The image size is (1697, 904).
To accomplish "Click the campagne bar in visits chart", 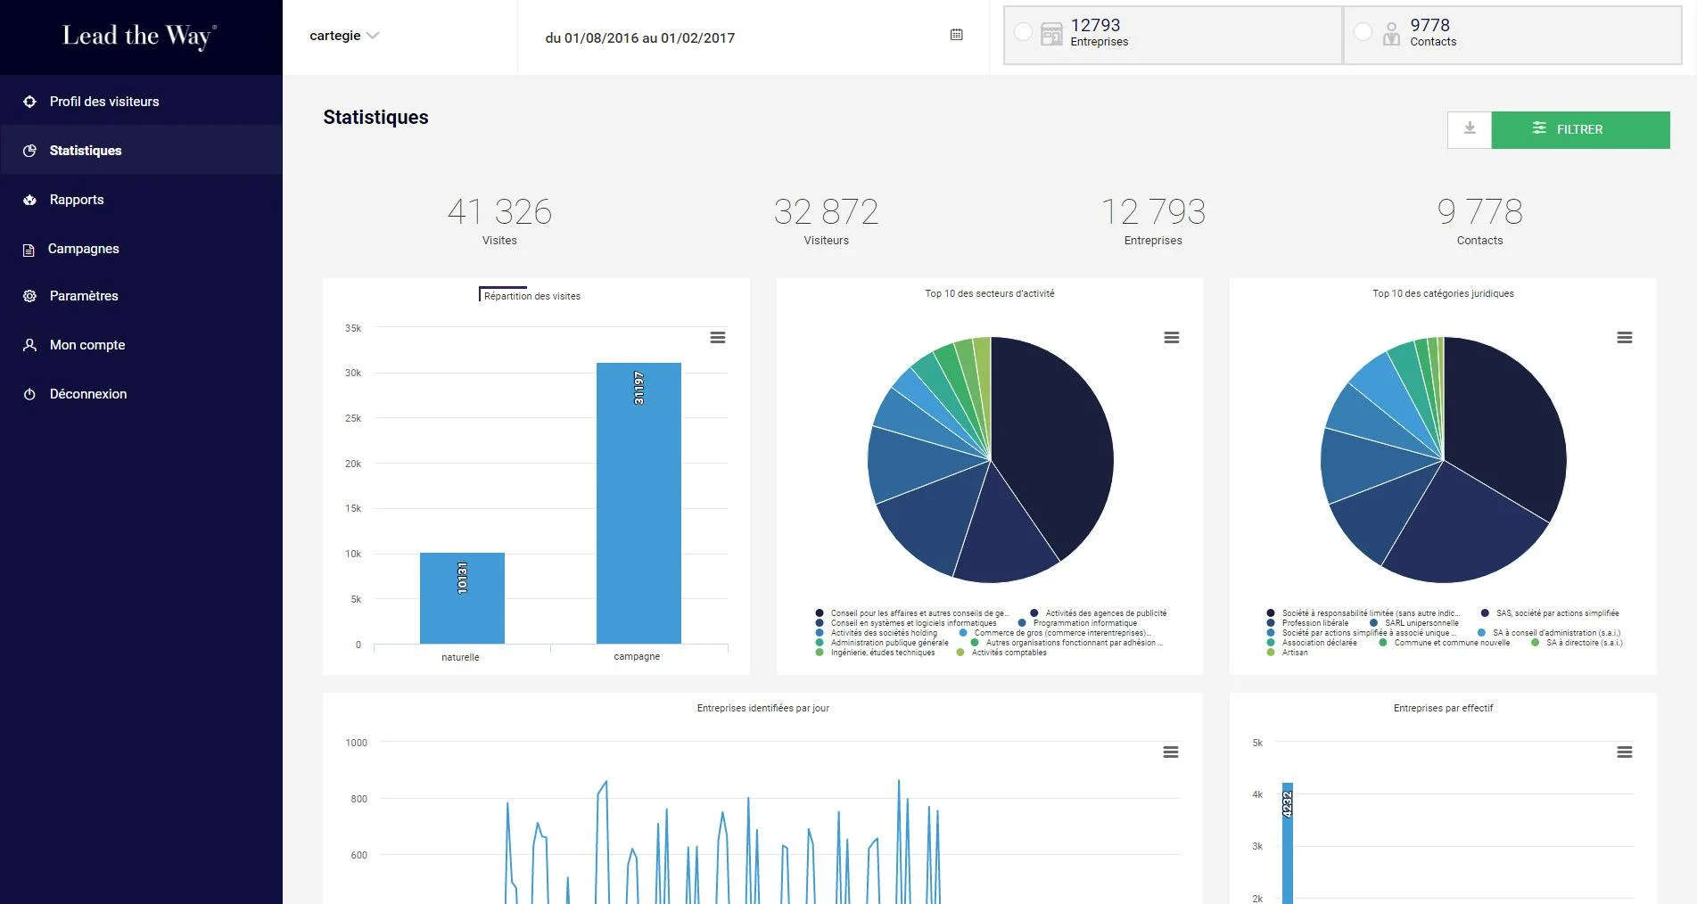I will tap(638, 503).
